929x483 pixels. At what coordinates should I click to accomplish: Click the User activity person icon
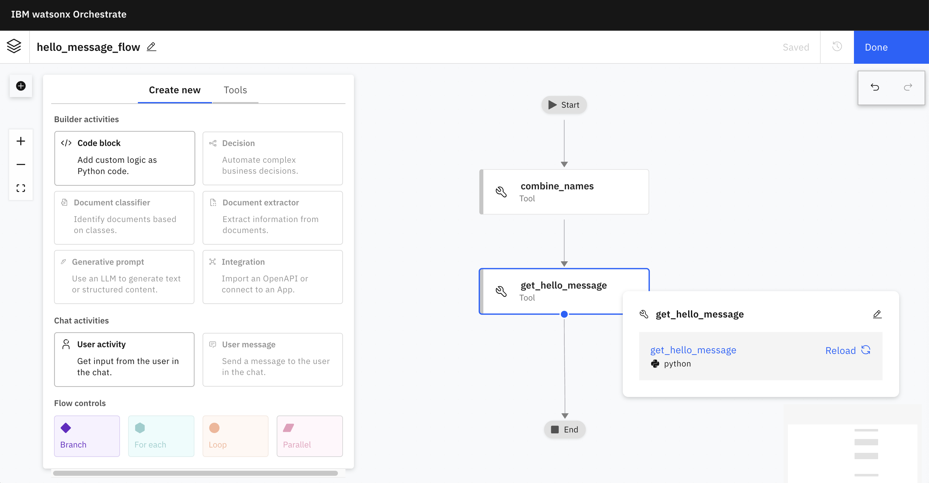(x=66, y=344)
